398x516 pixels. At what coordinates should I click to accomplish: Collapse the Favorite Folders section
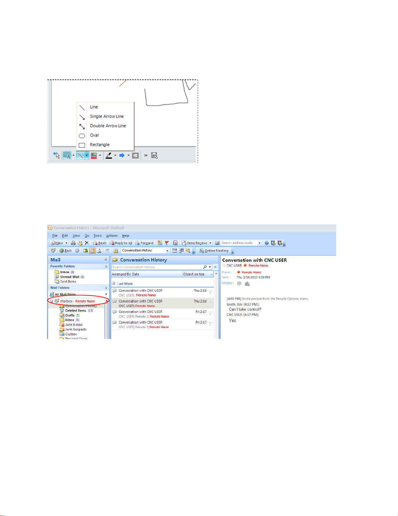point(106,266)
